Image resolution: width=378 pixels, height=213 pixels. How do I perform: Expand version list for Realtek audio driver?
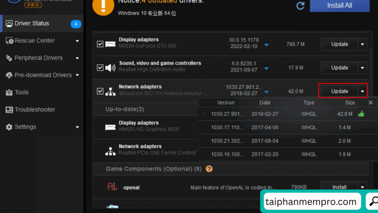point(267,68)
